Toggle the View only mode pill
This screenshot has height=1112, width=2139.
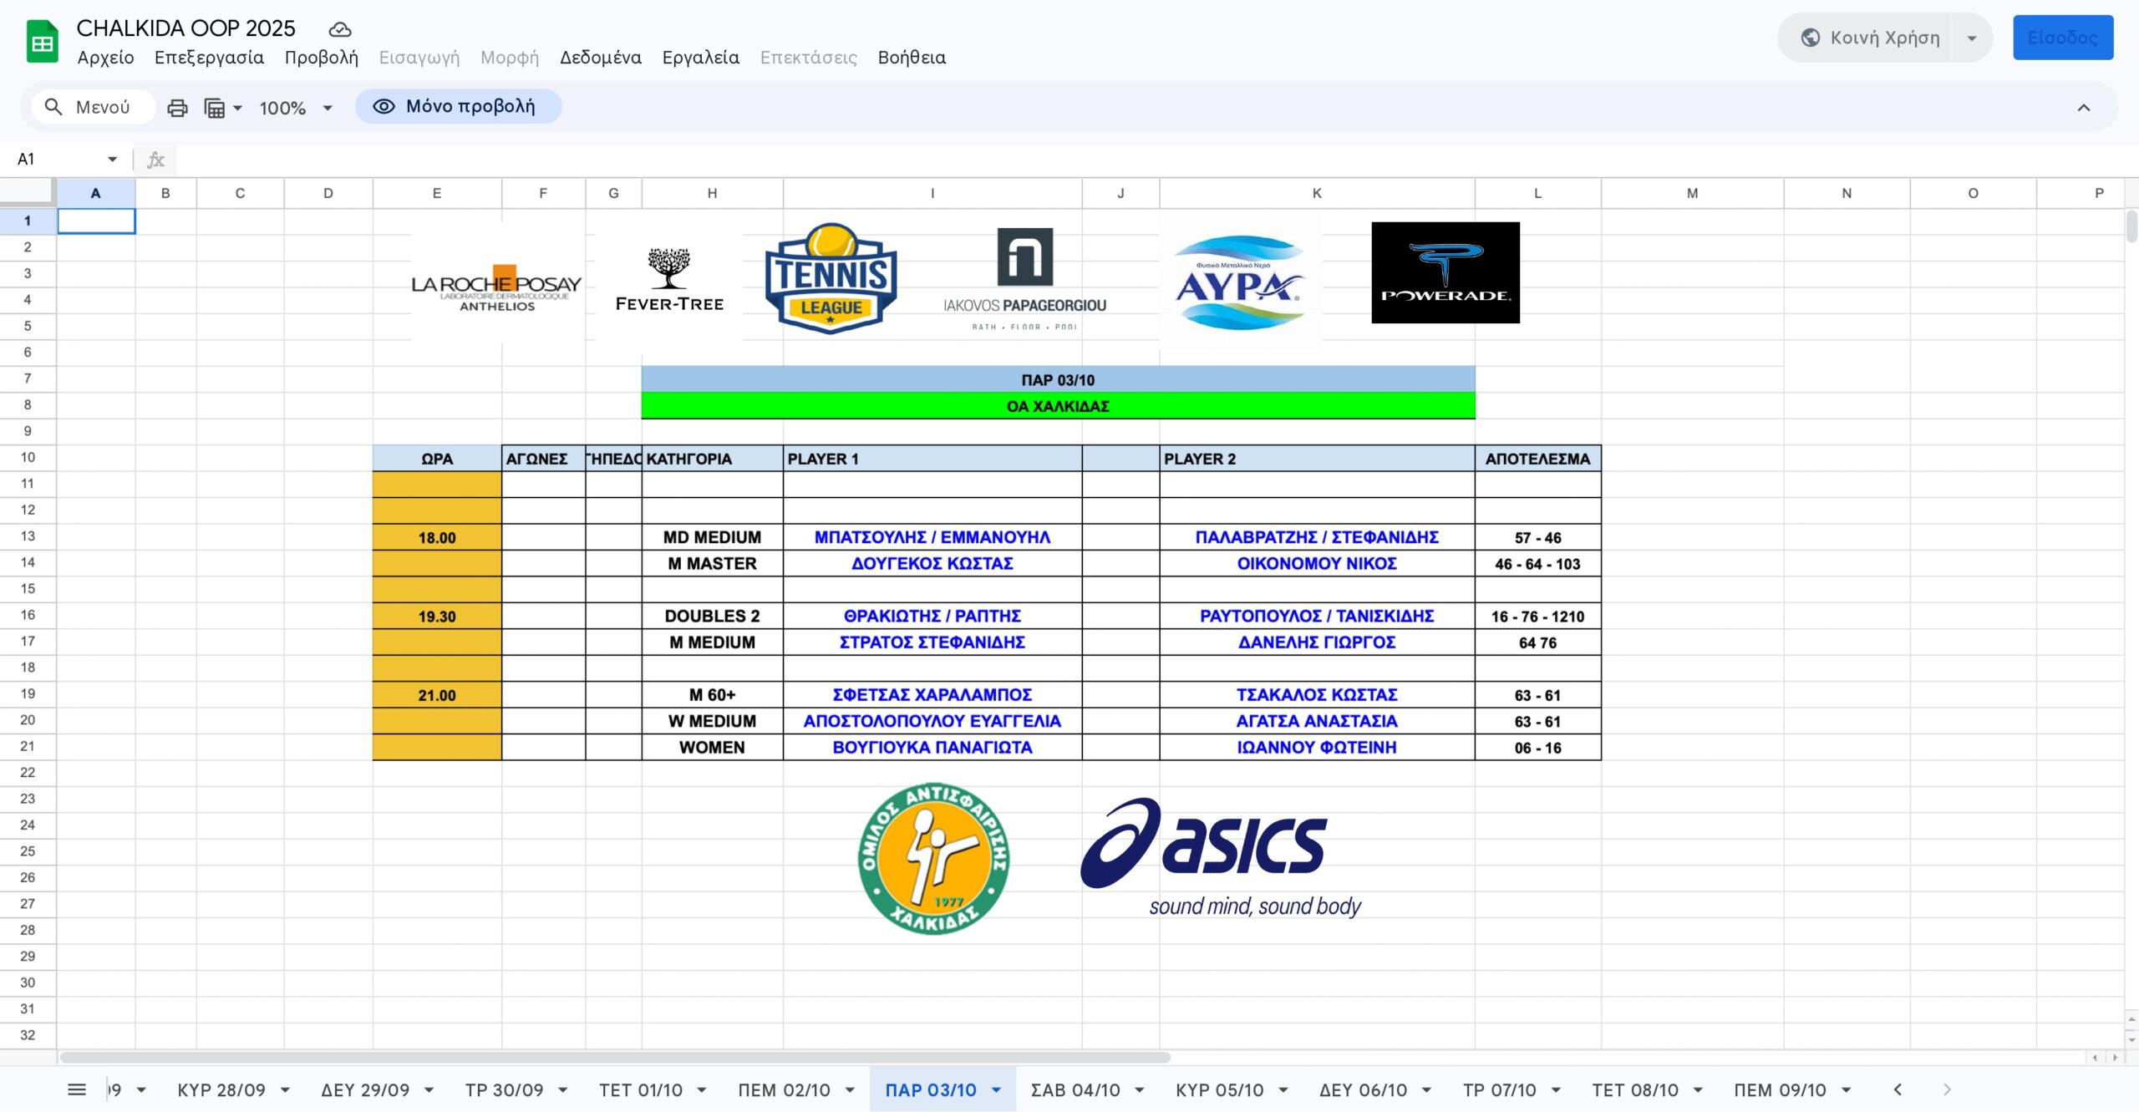[458, 106]
